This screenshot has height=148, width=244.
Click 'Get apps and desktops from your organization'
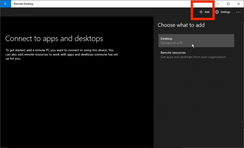tap(193, 57)
